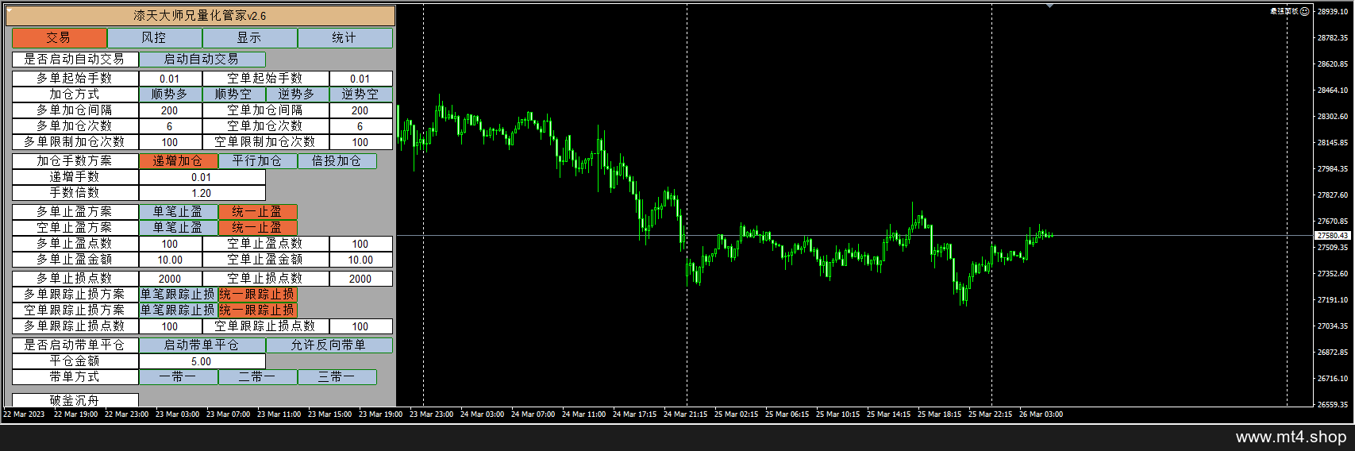Click the 允许反向带单 button
The image size is (1355, 451).
click(x=329, y=345)
